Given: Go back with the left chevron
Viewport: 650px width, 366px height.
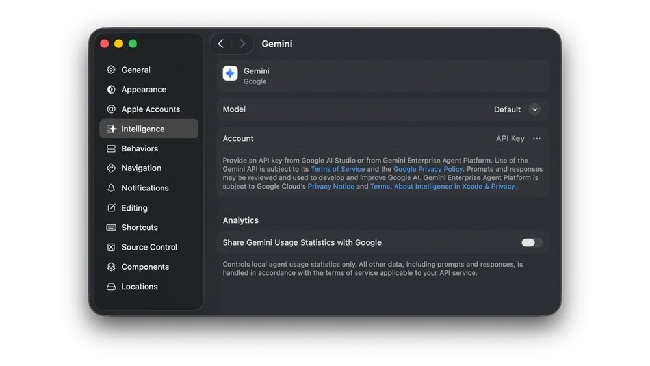Looking at the screenshot, I should (x=221, y=44).
